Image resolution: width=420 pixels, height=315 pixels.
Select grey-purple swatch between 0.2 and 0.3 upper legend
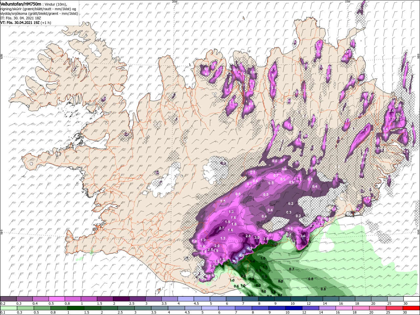[8, 299]
